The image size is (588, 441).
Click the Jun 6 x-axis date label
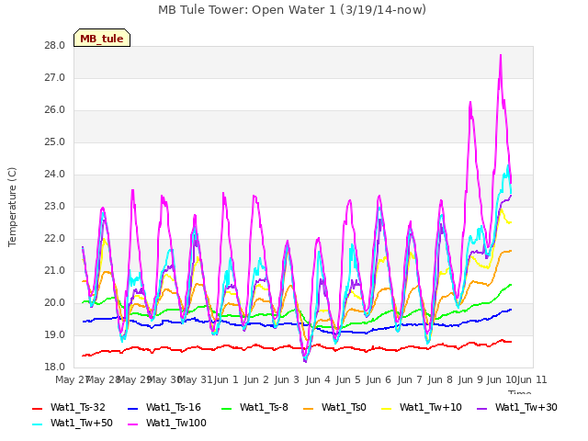(x=379, y=380)
